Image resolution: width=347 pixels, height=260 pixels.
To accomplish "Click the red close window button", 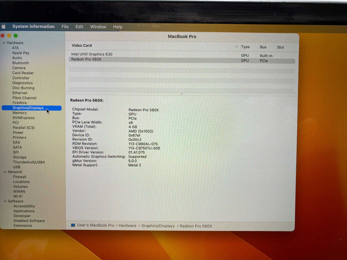I will coord(3,36).
